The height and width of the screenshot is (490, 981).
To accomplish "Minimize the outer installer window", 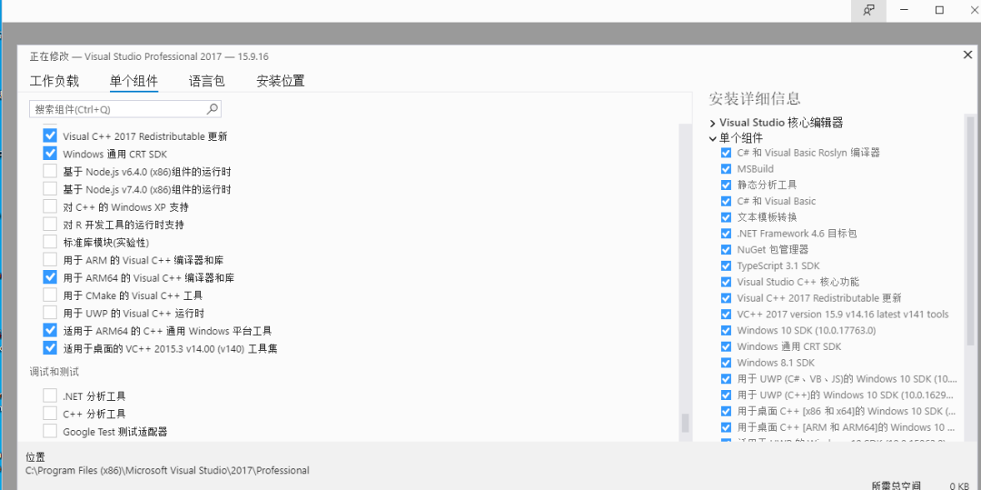I will (x=904, y=11).
